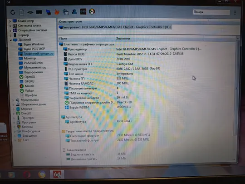Click the Пристрої tree item
This screenshot has height=184, width=245.
[25, 118]
